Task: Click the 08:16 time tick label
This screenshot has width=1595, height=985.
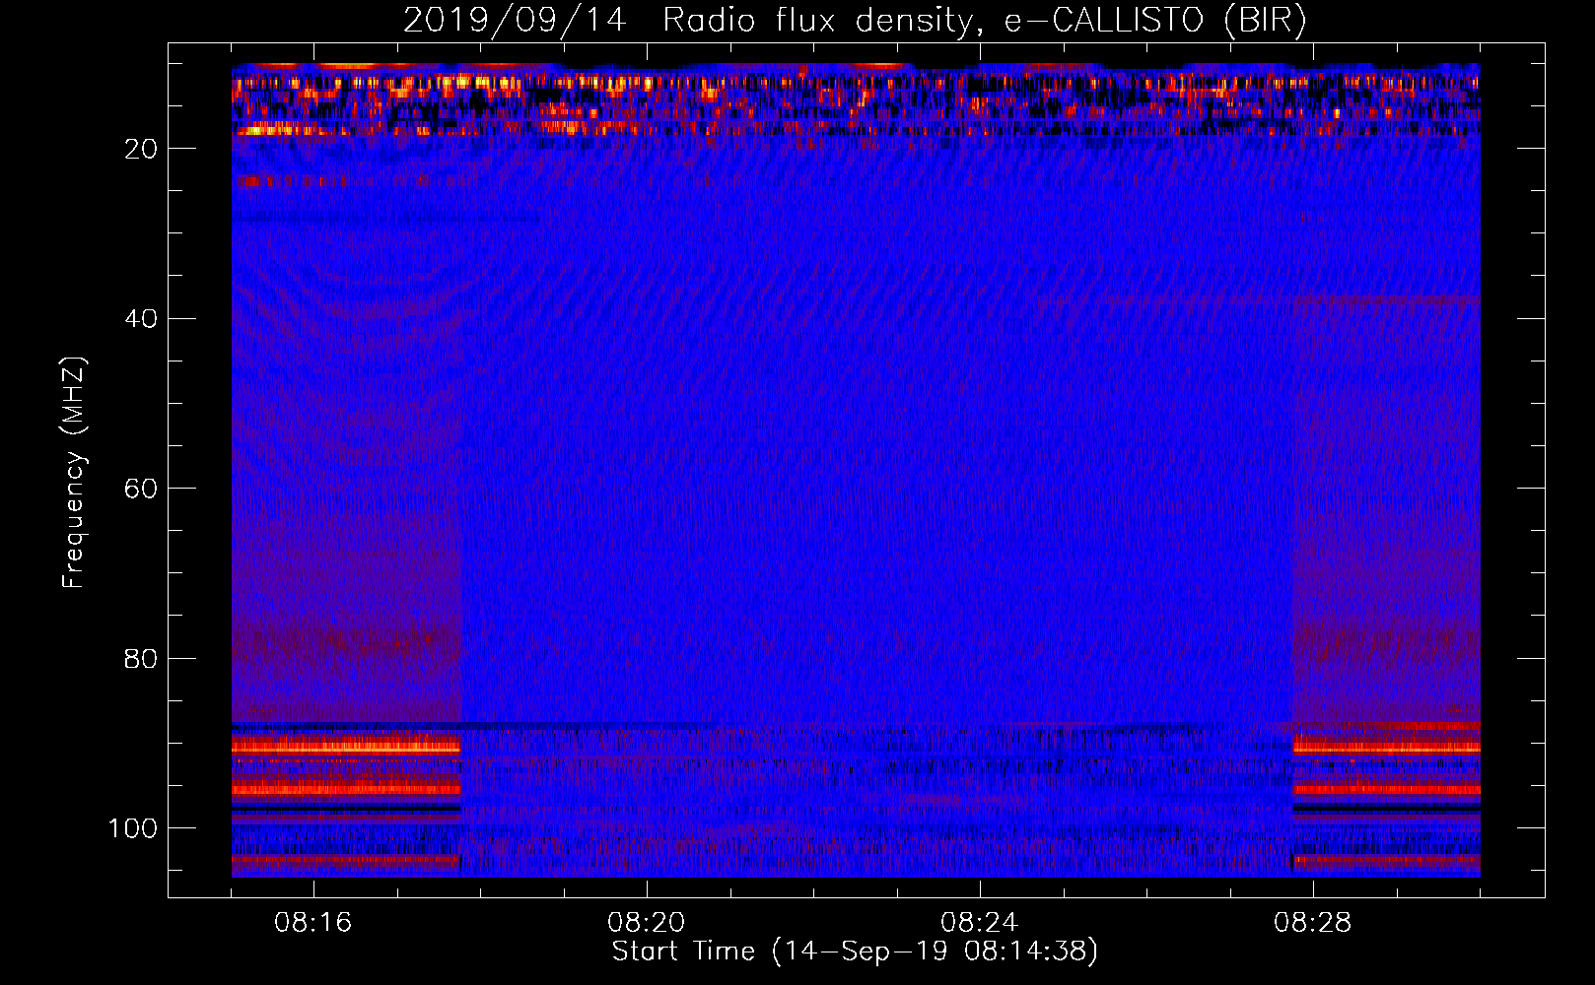Action: point(313,923)
